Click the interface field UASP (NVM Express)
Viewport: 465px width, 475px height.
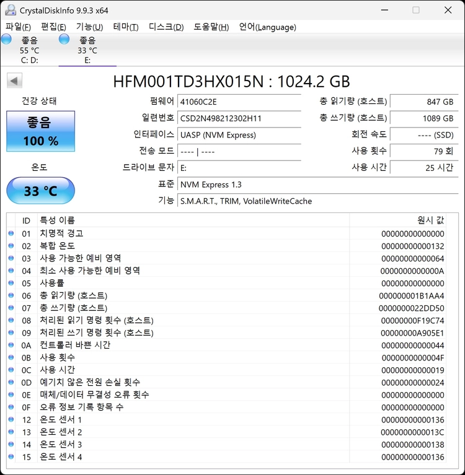click(x=239, y=135)
